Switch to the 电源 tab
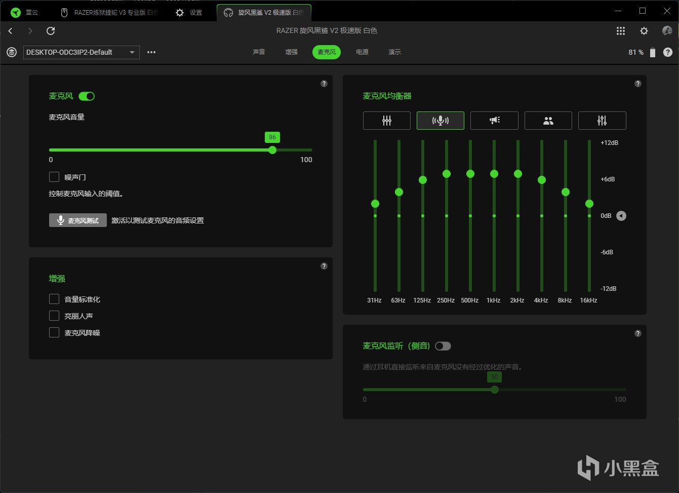The width and height of the screenshot is (679, 493). click(x=362, y=52)
